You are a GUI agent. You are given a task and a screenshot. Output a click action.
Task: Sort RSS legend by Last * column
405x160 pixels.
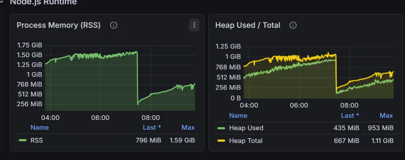point(152,128)
